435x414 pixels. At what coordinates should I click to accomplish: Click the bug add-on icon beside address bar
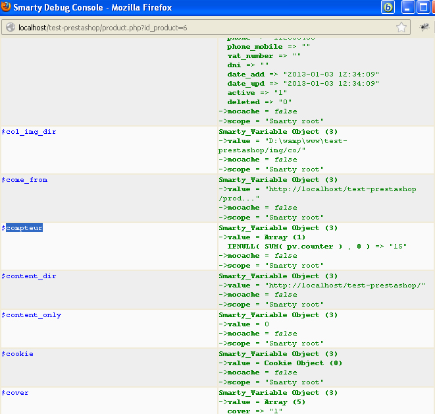424,27
